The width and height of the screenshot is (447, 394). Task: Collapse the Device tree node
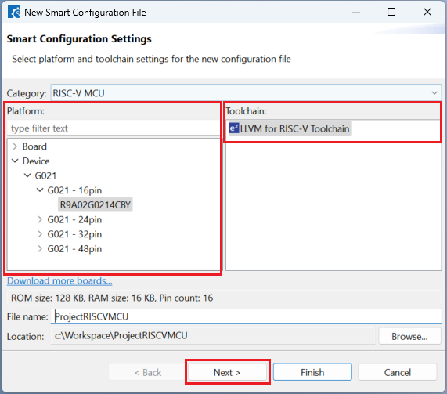point(15,161)
